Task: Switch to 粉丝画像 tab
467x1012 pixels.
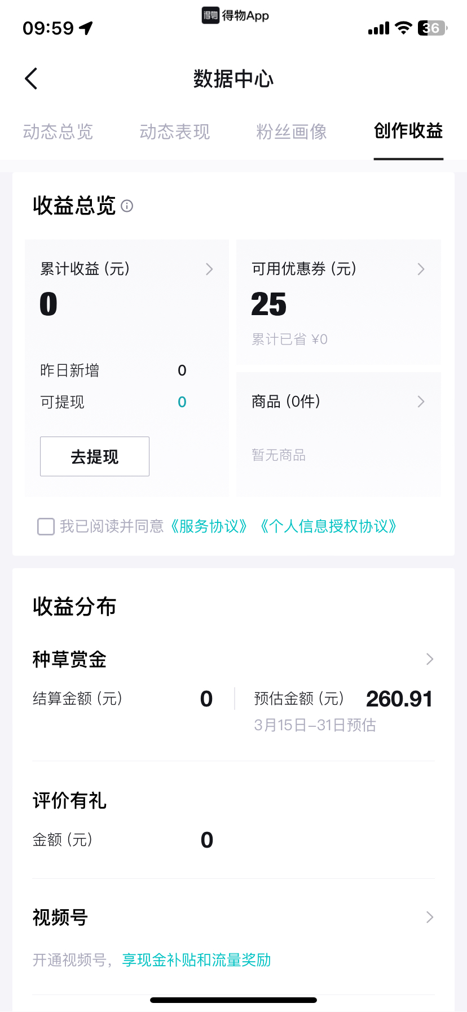Action: [292, 132]
